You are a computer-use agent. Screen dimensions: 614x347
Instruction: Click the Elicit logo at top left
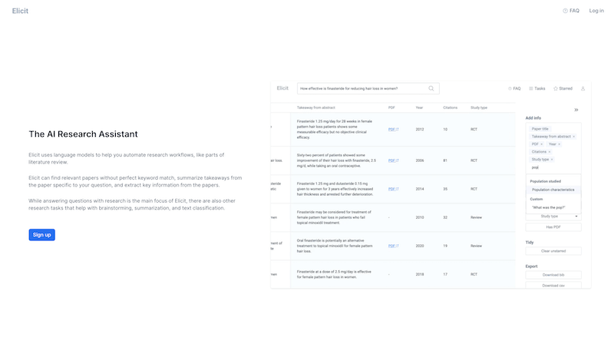20,11
